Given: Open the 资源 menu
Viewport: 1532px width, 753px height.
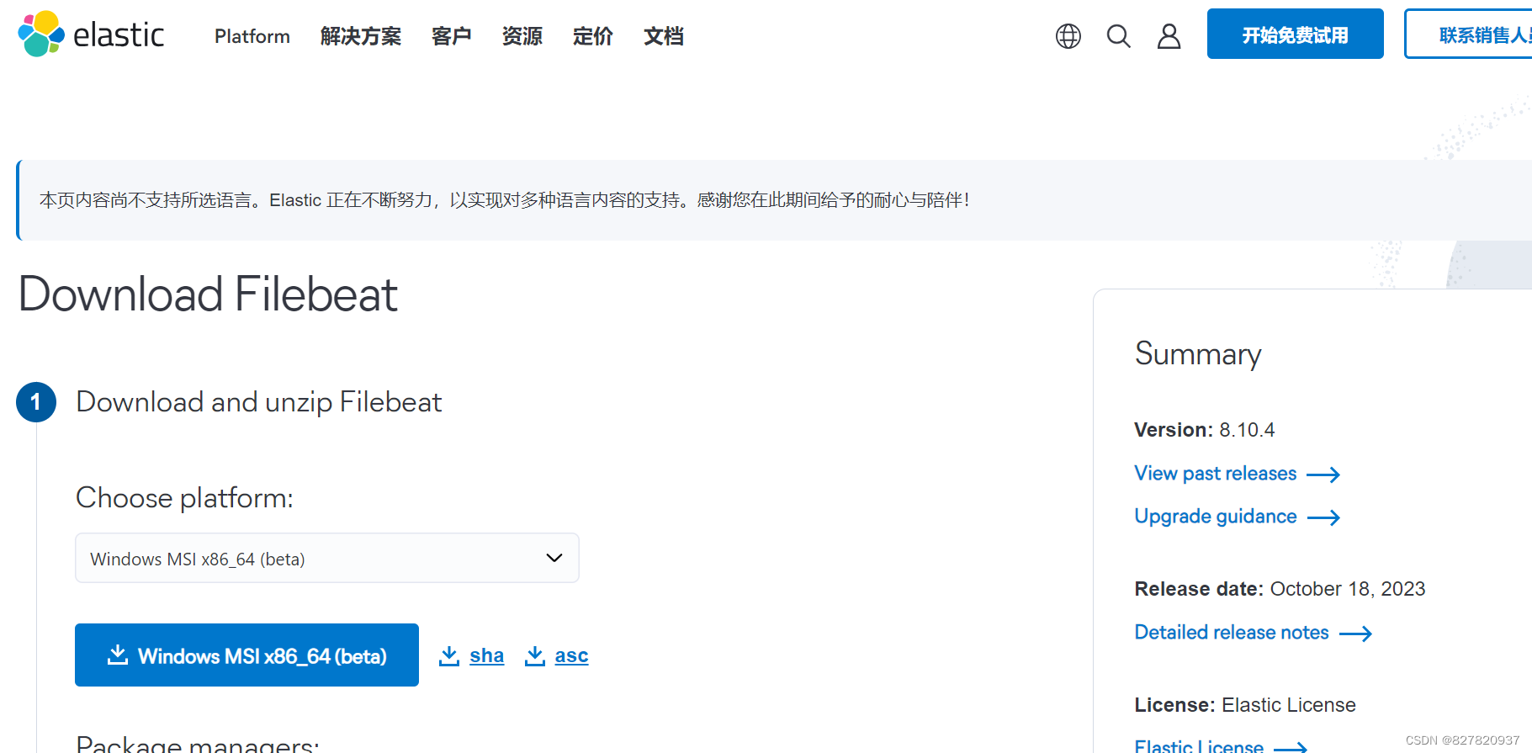Looking at the screenshot, I should click(522, 36).
